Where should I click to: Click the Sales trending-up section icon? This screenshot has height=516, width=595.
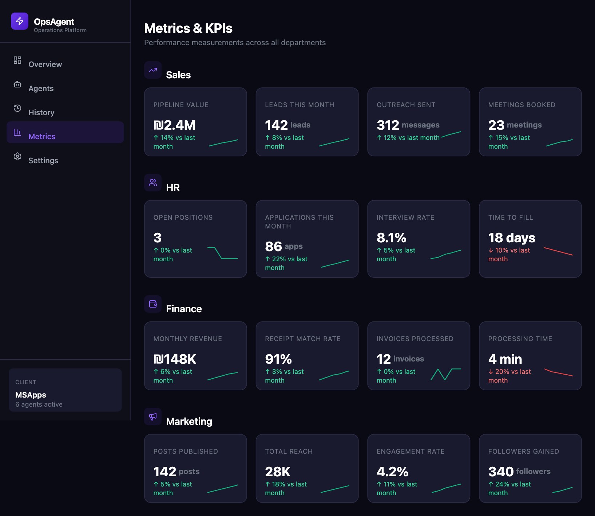point(153,70)
